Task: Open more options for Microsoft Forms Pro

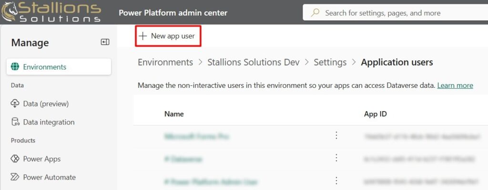Action: [x=336, y=136]
